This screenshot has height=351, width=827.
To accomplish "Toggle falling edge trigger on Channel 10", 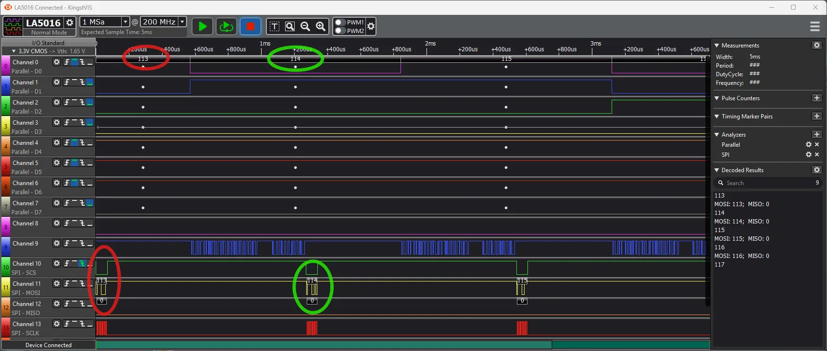I will [82, 263].
